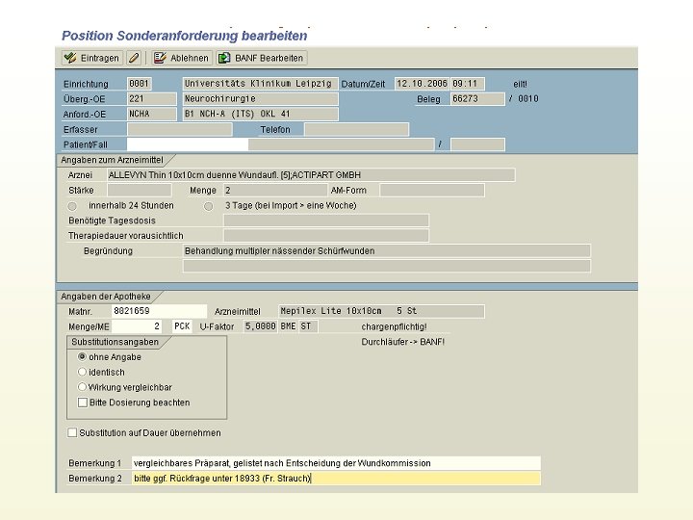This screenshot has width=693, height=520.
Task: Click the Arzneimittel field 'Mepilex Lite 10x10cm'
Action: point(381,311)
